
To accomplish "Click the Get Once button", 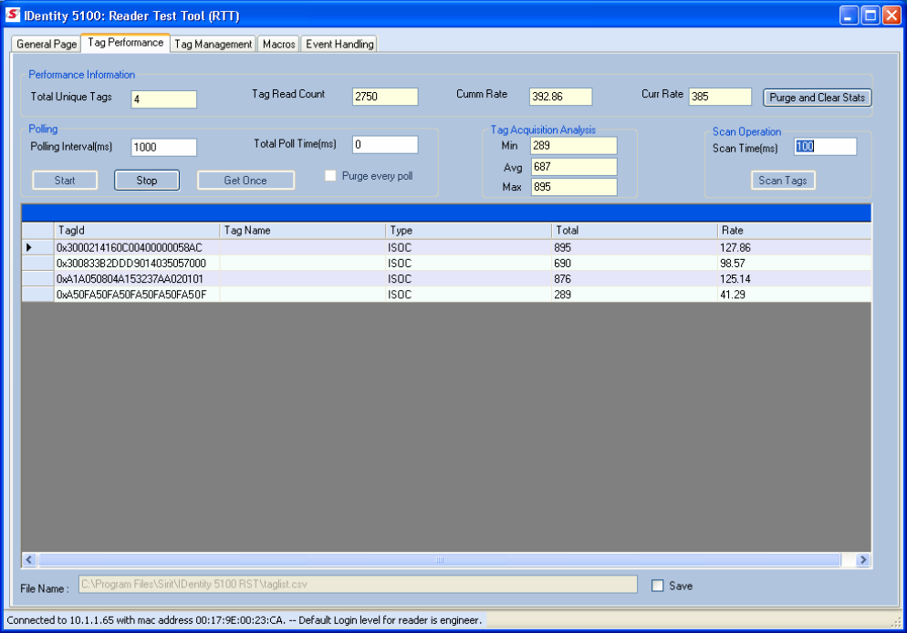I will (245, 181).
